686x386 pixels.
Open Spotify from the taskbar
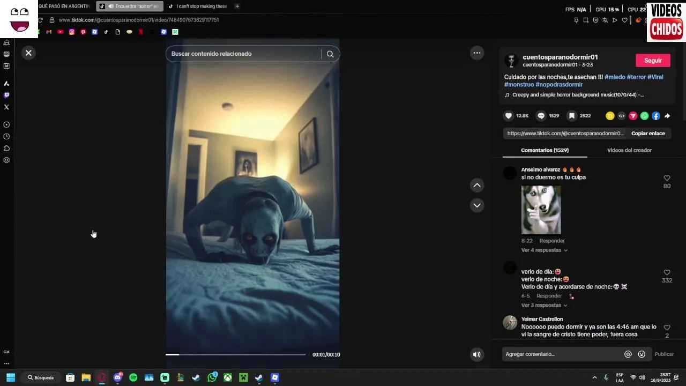[x=133, y=377]
